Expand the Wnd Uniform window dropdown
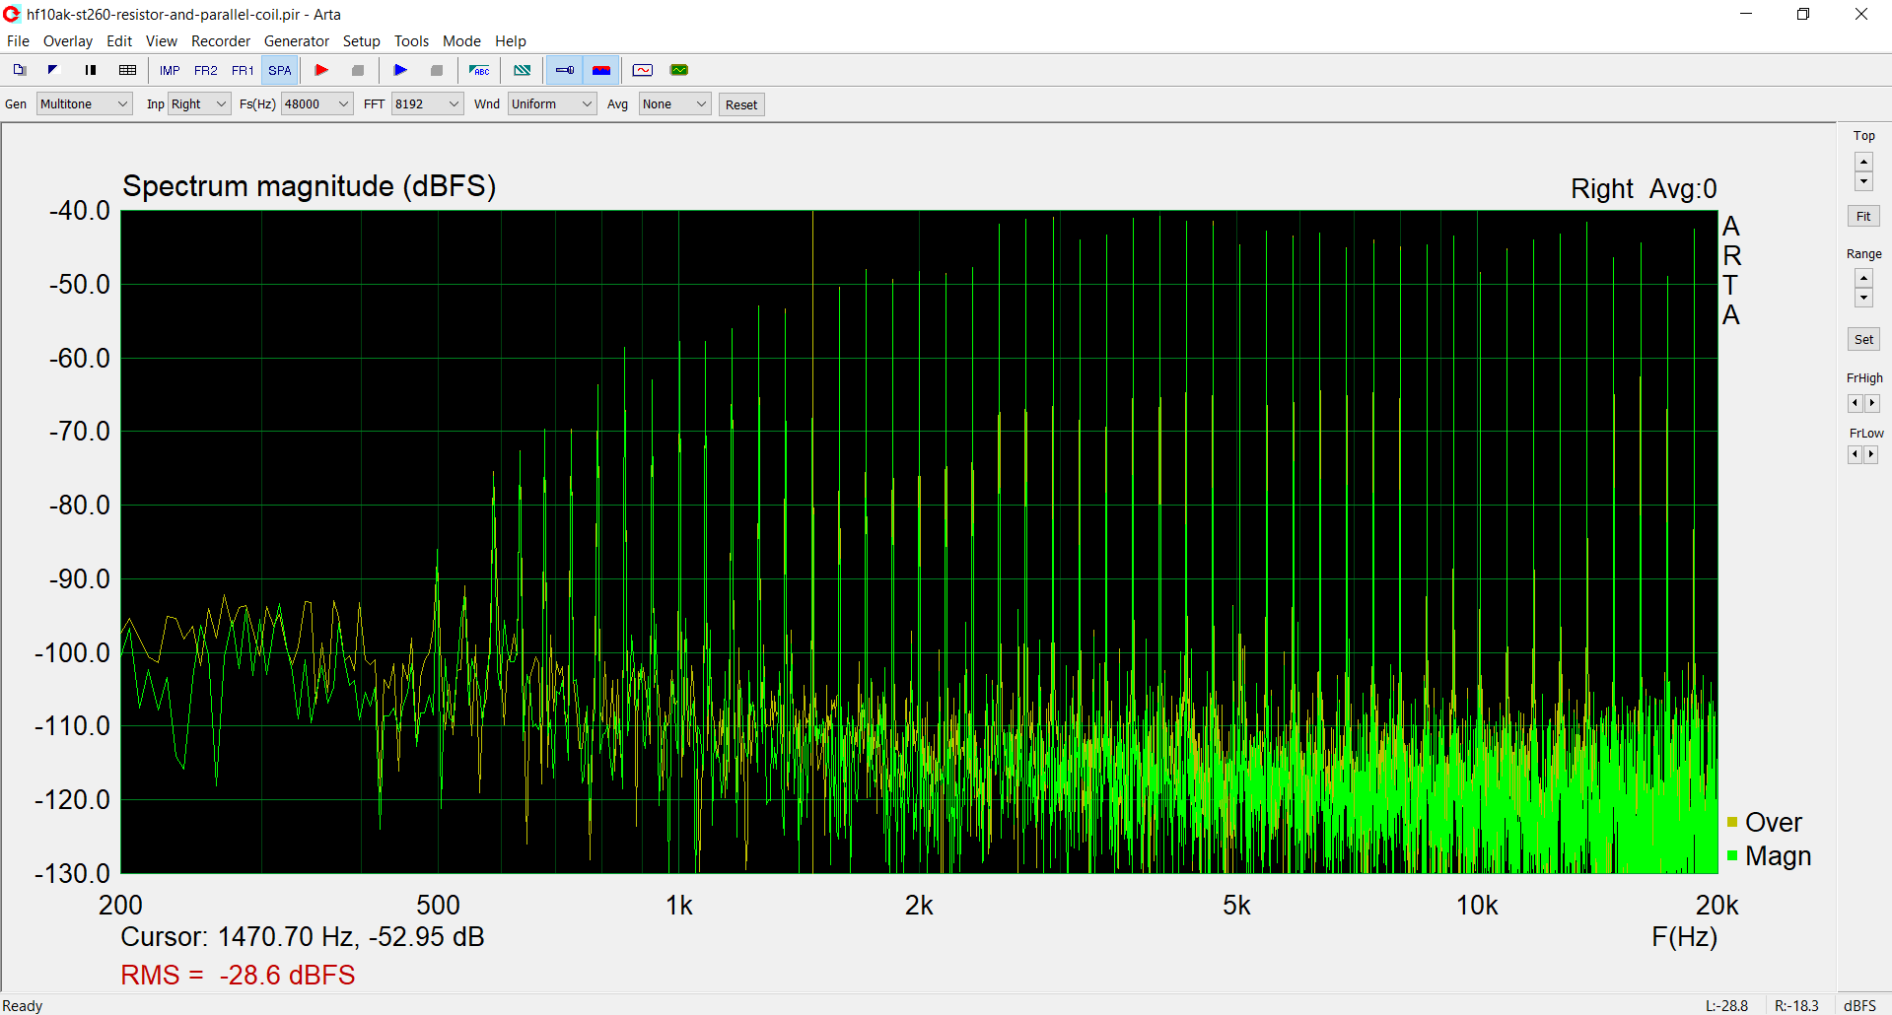 tap(552, 103)
